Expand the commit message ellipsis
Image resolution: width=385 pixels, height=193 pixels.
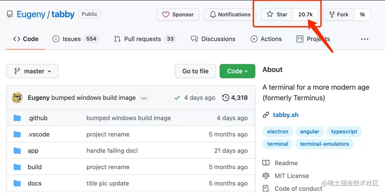pos(144,98)
